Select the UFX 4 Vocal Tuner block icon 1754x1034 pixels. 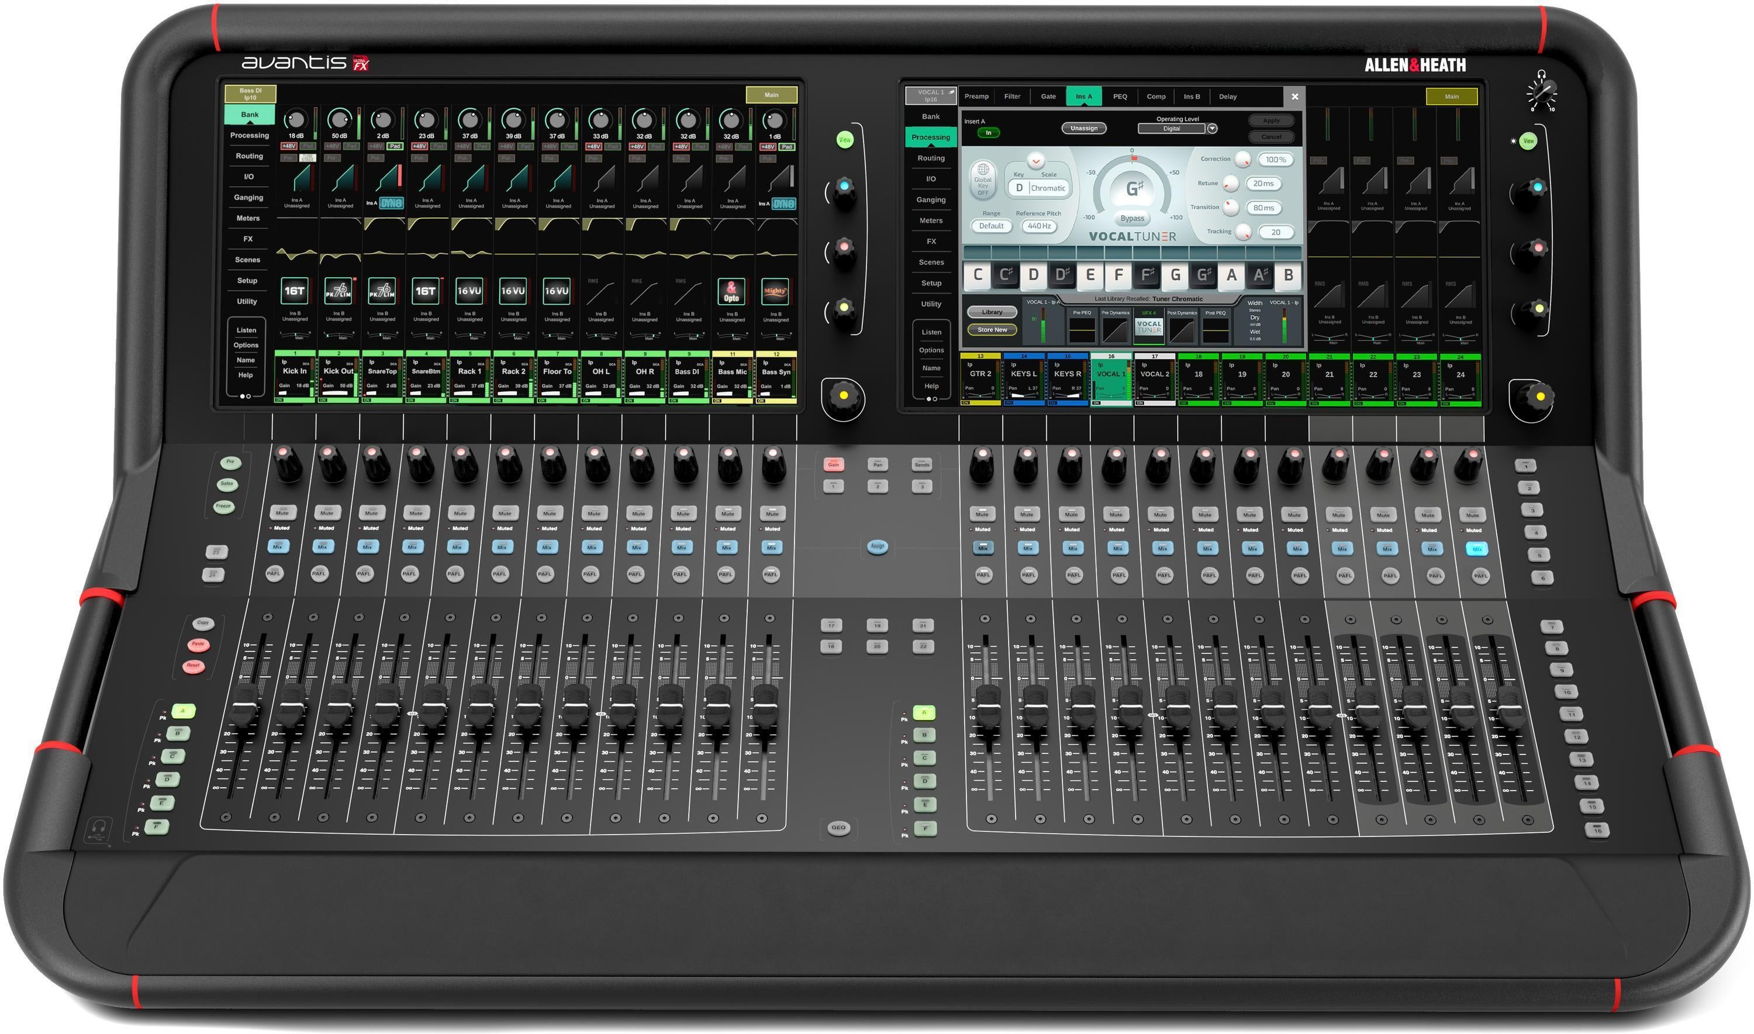[1149, 327]
